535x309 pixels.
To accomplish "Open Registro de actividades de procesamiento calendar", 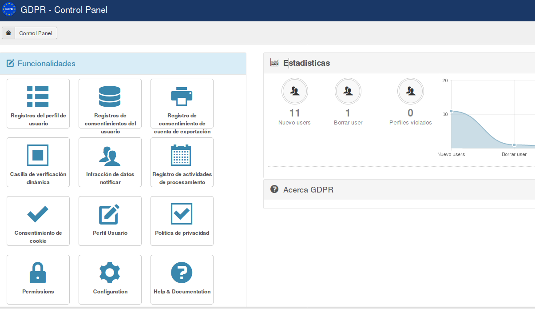I will [181, 155].
